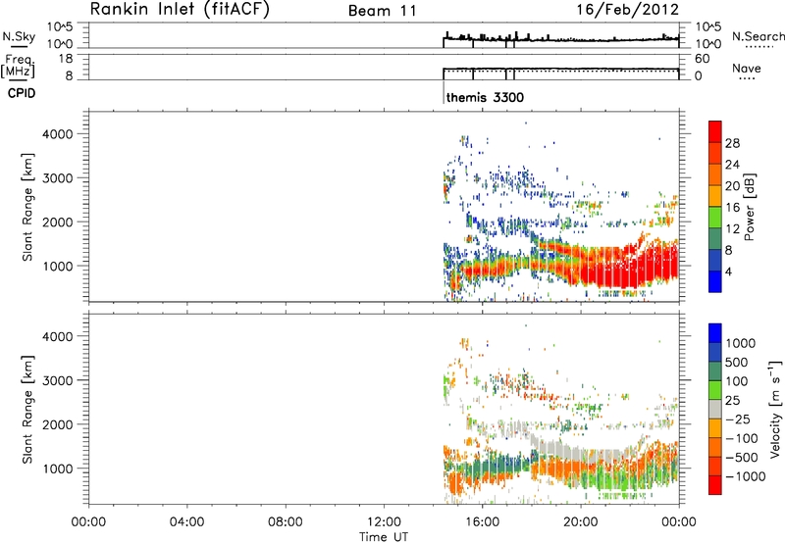Pick the blue power swatch below 4 dB
The width and height of the screenshot is (785, 543).
coord(715,281)
